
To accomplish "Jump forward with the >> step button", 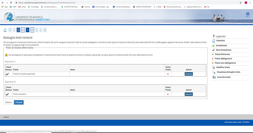I will pos(45,30).
